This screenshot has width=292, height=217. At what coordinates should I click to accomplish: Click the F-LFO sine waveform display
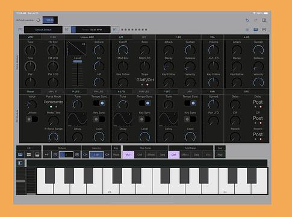pos(169,119)
